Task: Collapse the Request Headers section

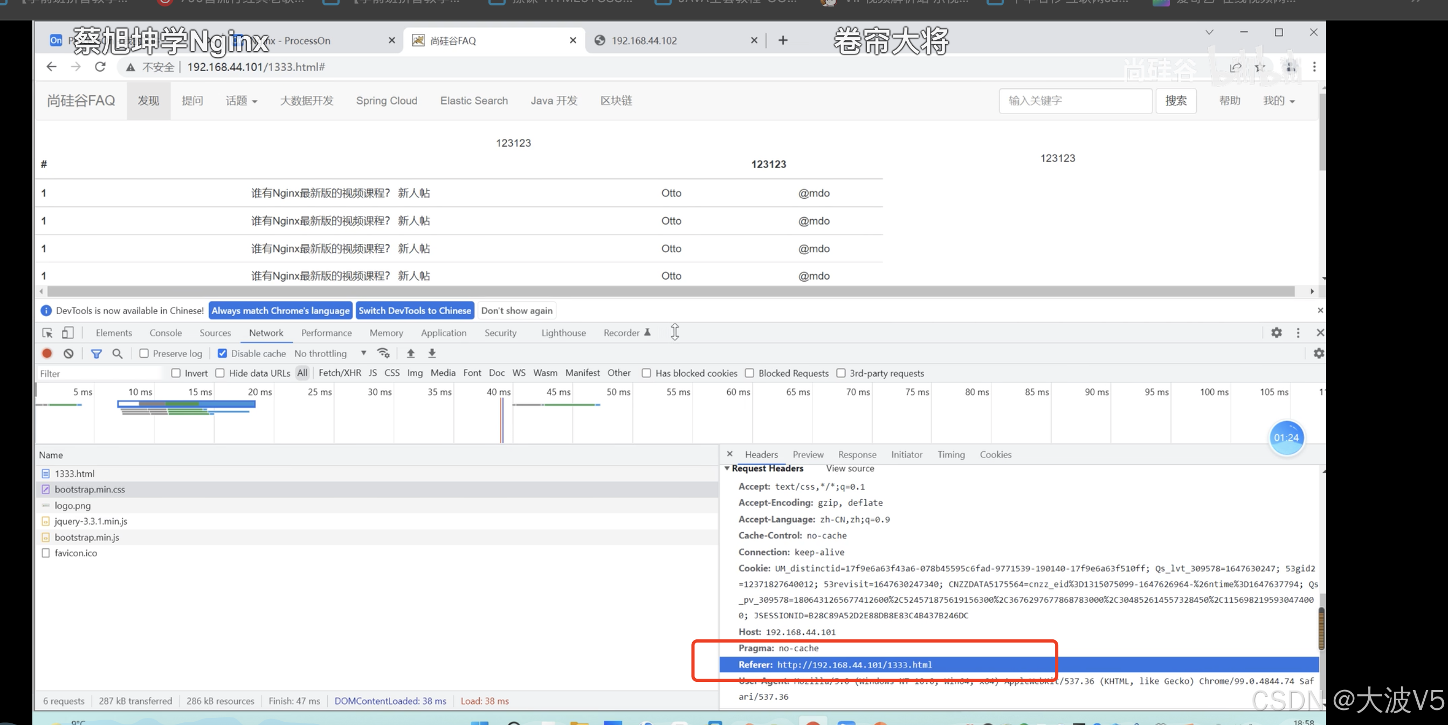Action: 727,469
